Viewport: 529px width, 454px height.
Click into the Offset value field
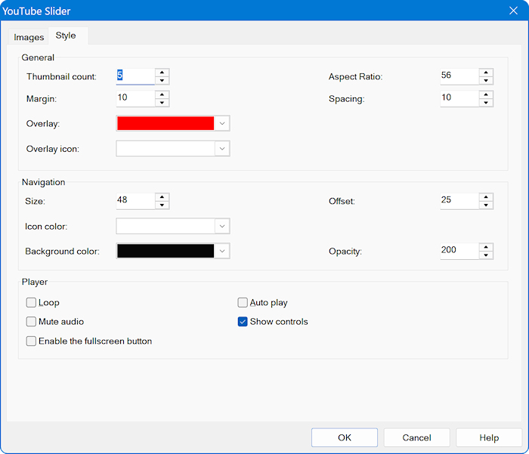click(459, 201)
